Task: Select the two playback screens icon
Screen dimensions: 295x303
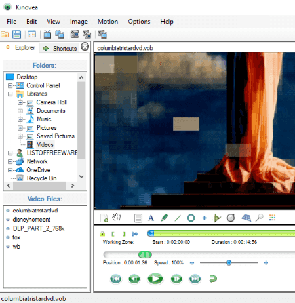Action: click(60, 35)
